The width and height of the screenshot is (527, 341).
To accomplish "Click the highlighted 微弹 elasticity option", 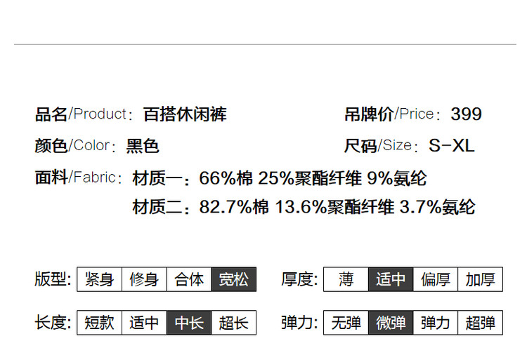I will coord(391,323).
